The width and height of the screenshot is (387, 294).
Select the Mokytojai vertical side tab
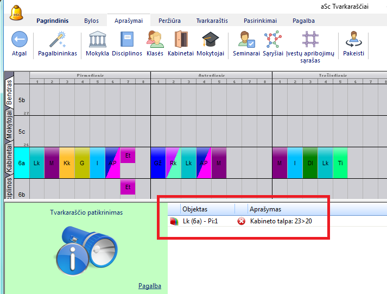9,124
